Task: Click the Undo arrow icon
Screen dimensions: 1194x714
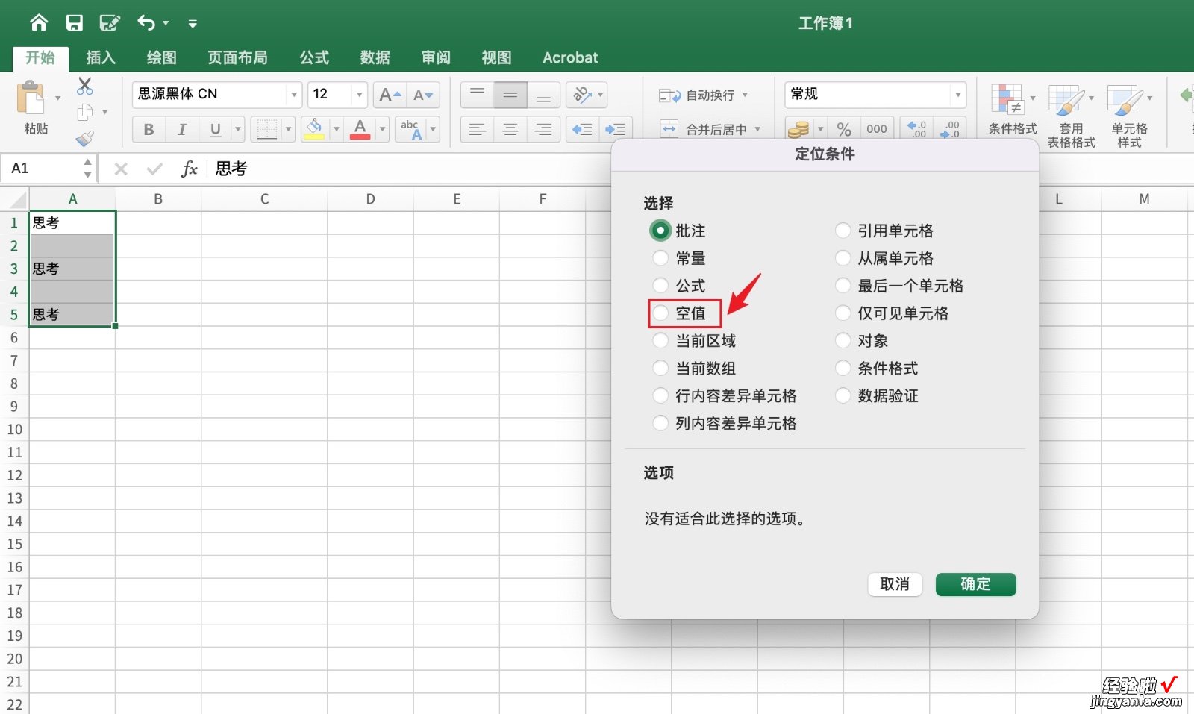Action: coord(146,23)
